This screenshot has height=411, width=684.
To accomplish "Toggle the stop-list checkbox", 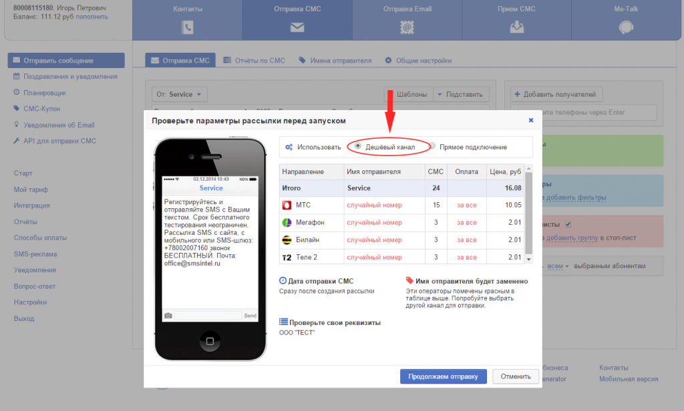I will tap(568, 225).
